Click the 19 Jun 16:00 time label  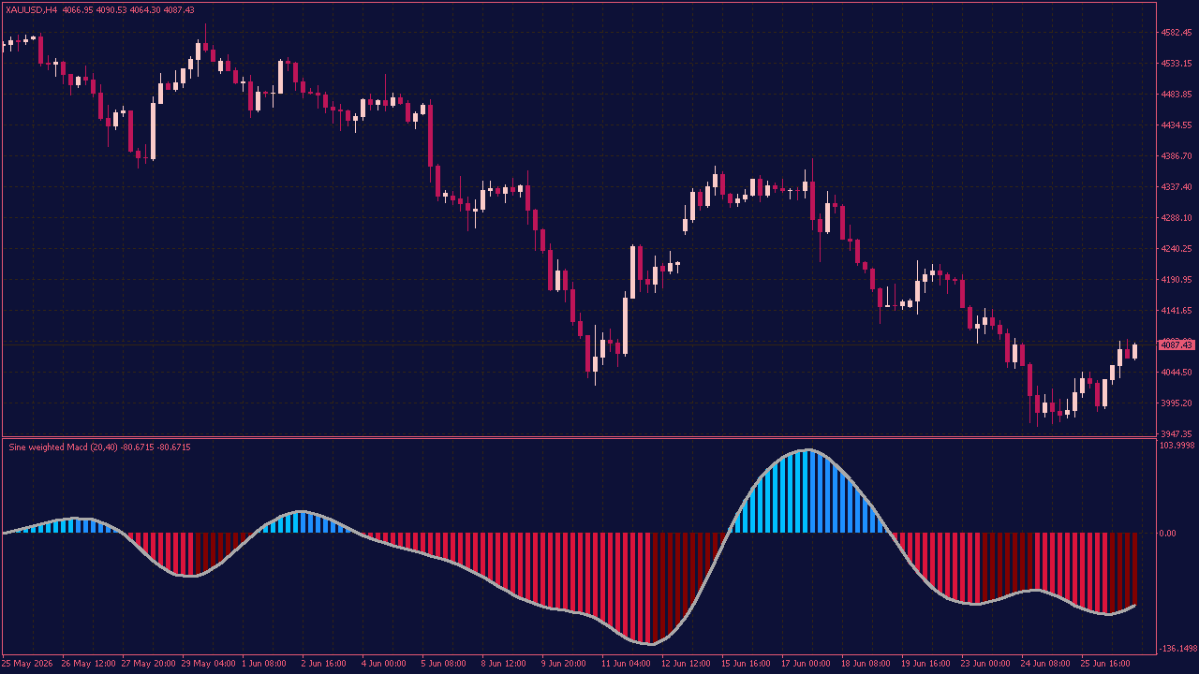pos(926,664)
